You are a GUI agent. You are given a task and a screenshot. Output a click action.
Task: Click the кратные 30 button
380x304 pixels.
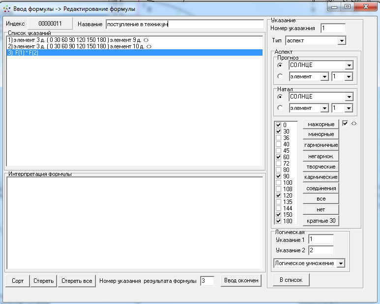(322, 220)
